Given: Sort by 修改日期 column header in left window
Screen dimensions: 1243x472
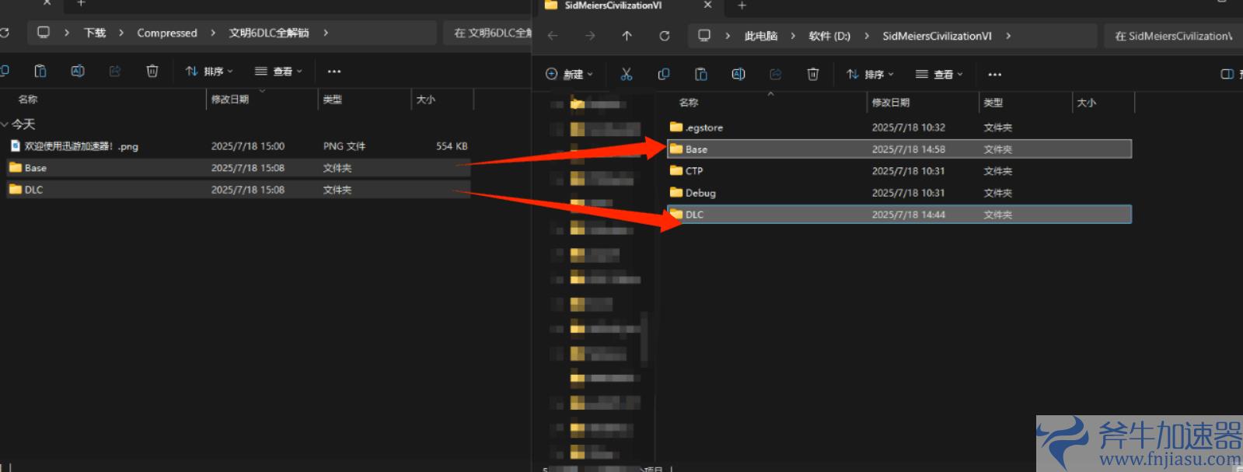Looking at the screenshot, I should [230, 100].
